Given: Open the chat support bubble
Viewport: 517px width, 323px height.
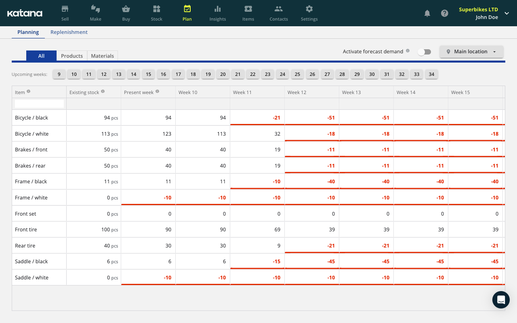Looking at the screenshot, I should (501, 300).
